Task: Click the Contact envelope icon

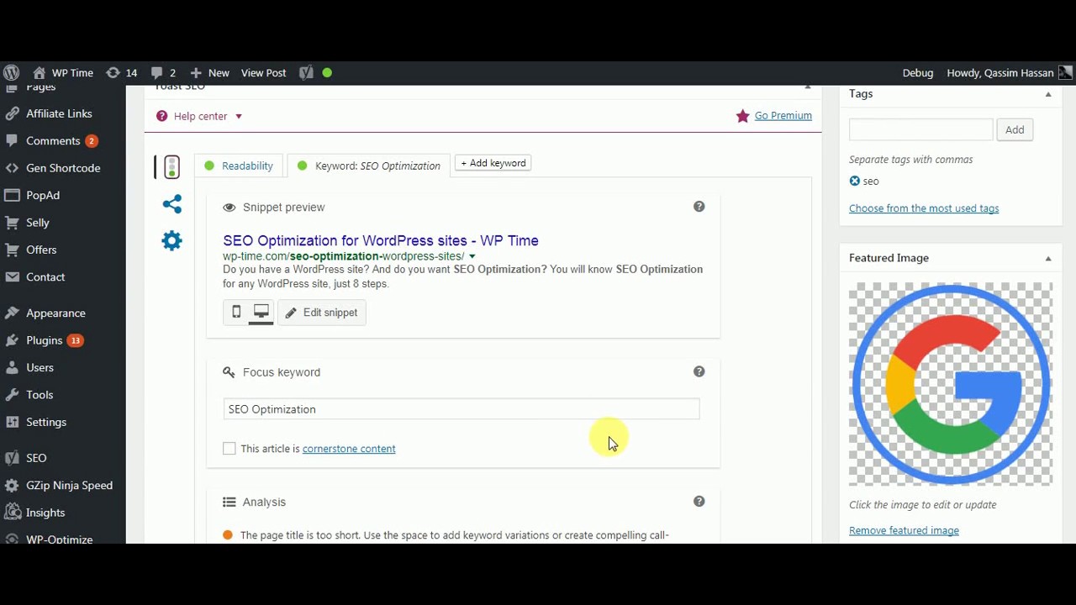Action: coord(12,276)
